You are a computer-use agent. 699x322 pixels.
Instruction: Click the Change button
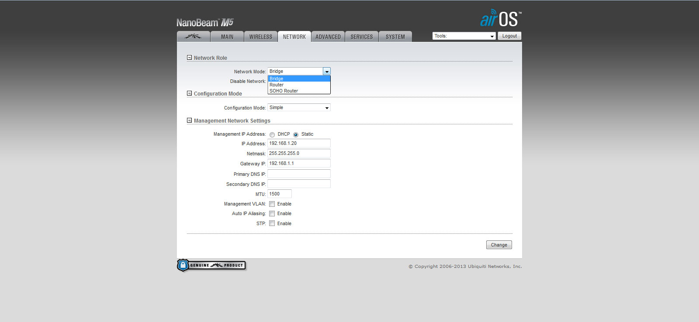click(x=499, y=245)
